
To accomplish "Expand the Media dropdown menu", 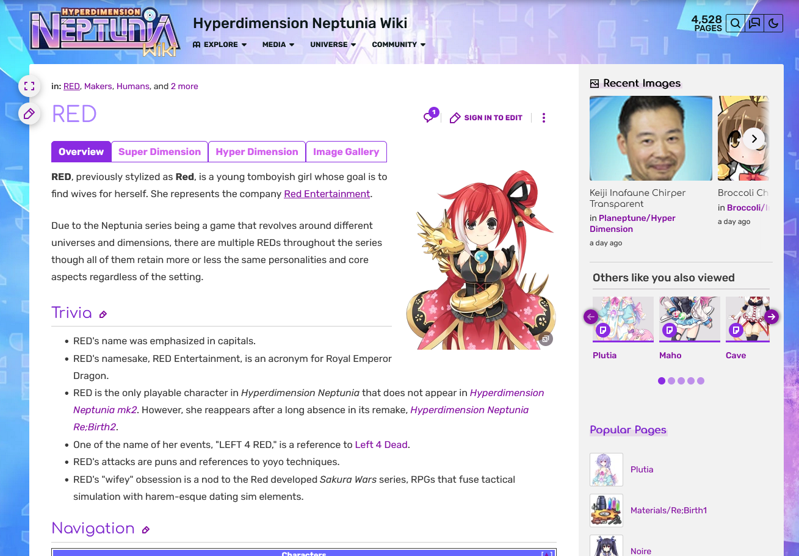I will point(278,45).
